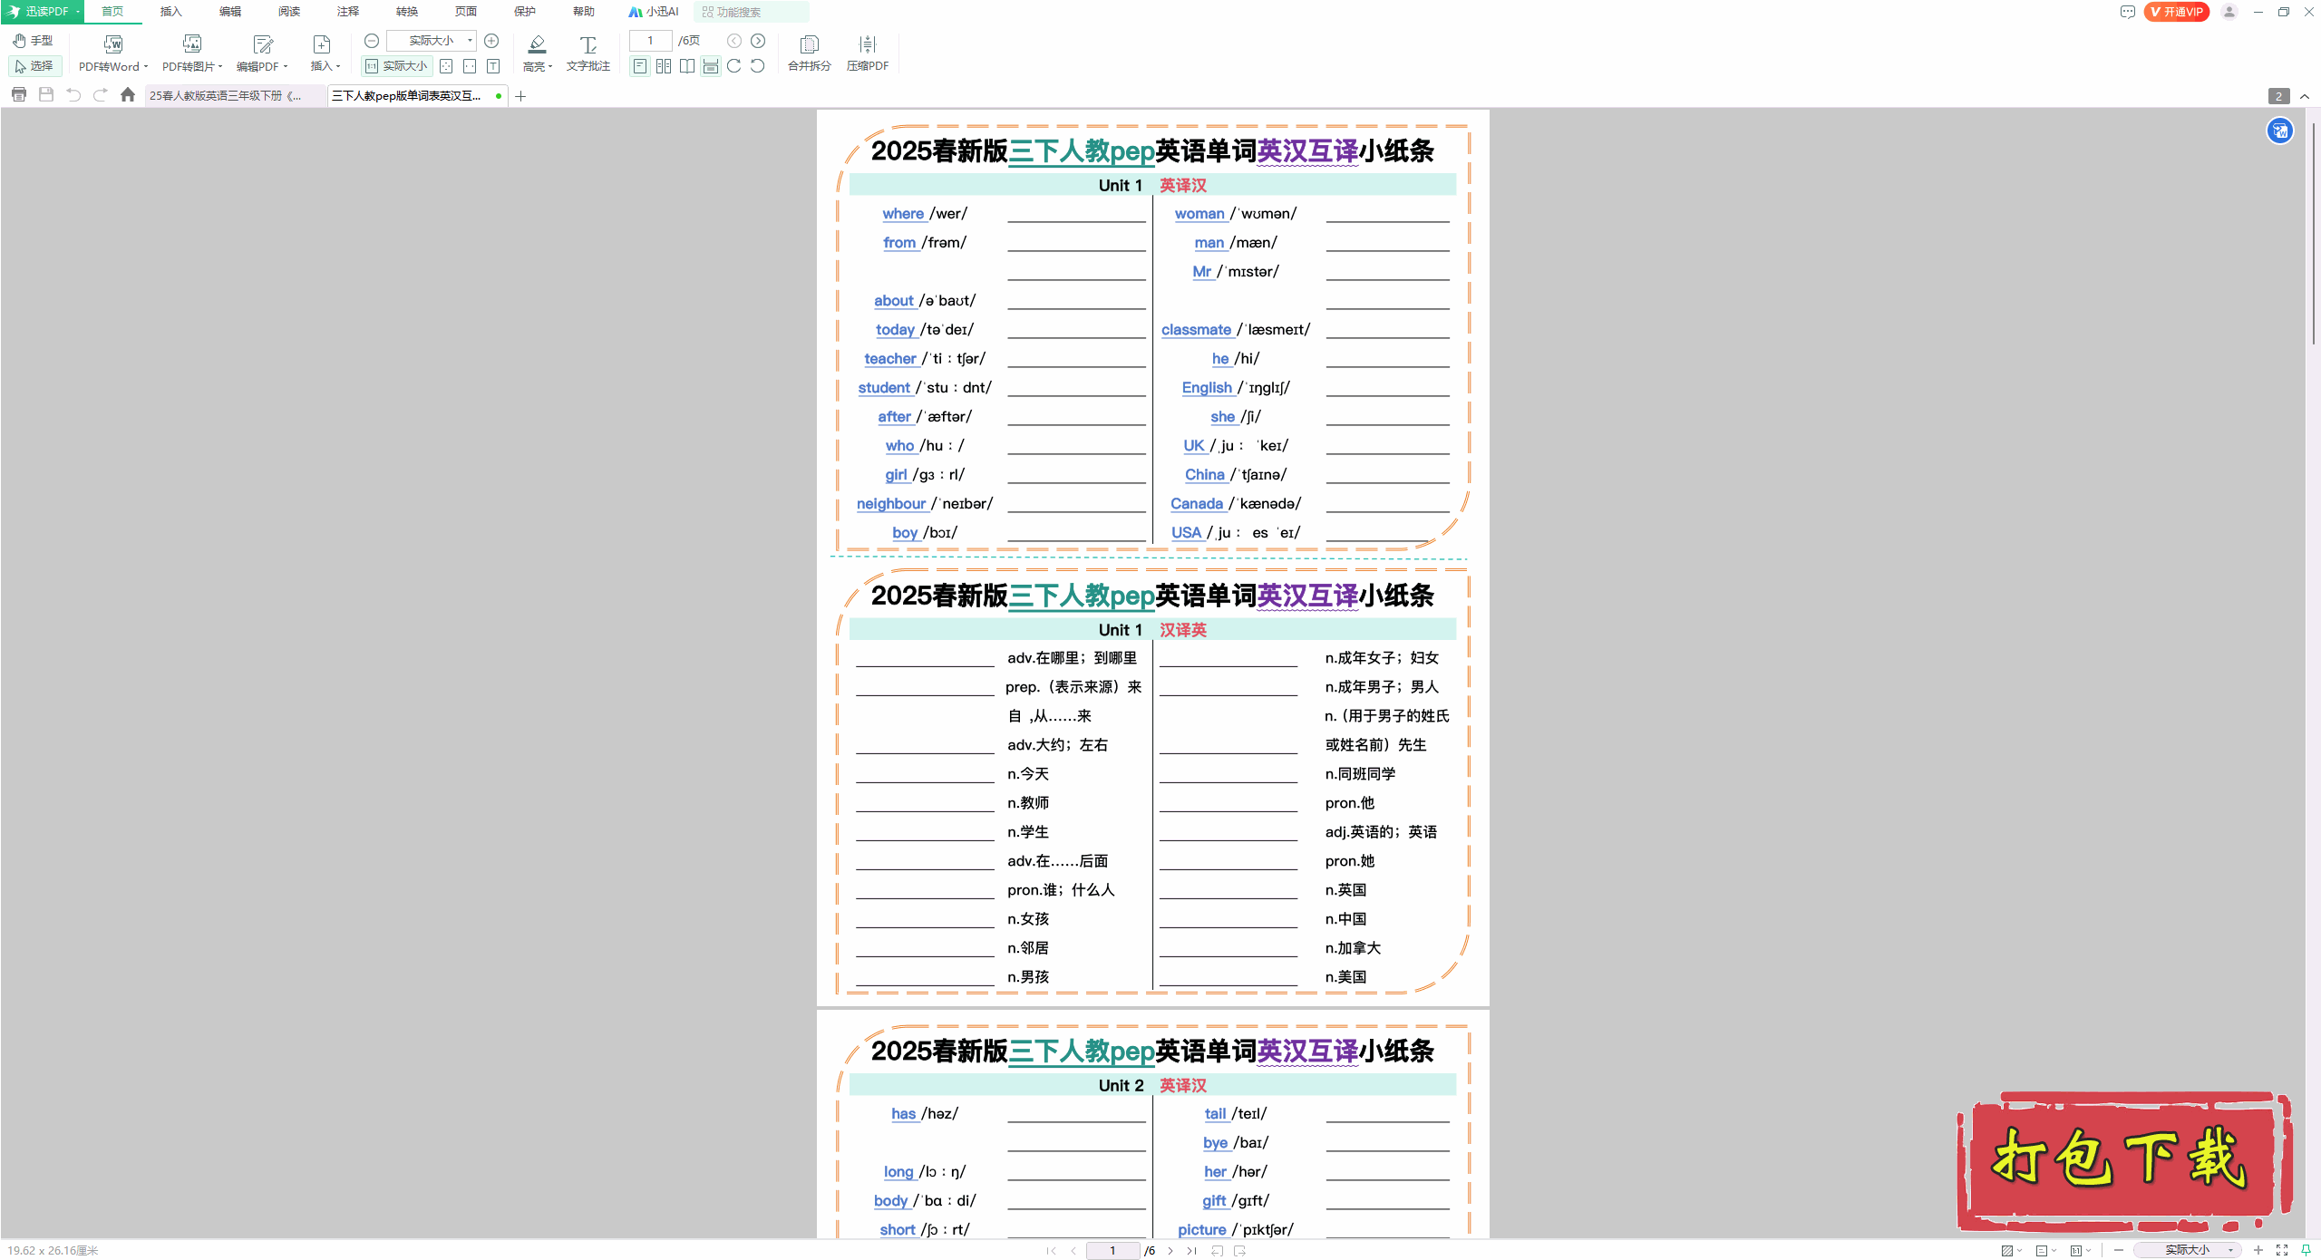Click the 开通VIP button
The image size is (2321, 1260).
point(2177,12)
